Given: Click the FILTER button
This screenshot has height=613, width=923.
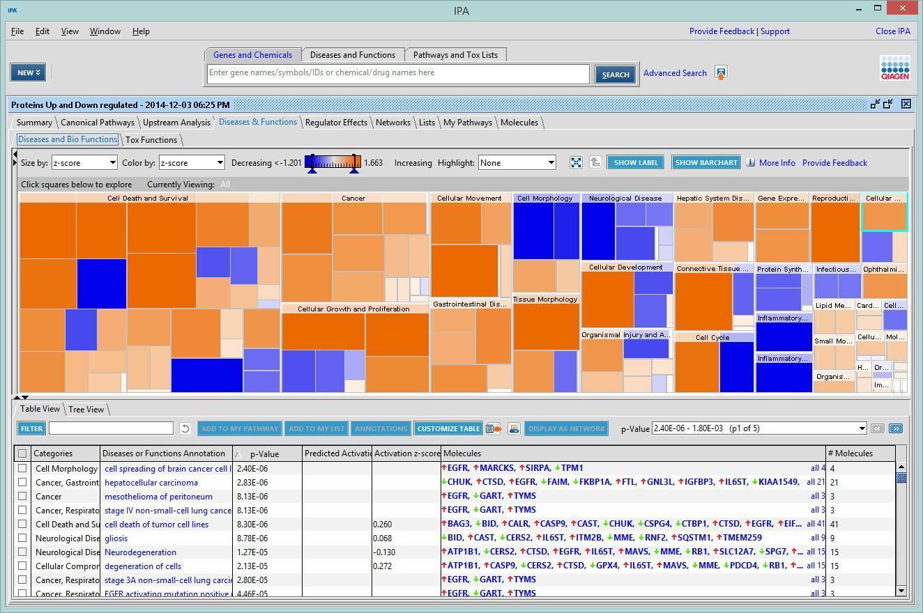Looking at the screenshot, I should [31, 428].
